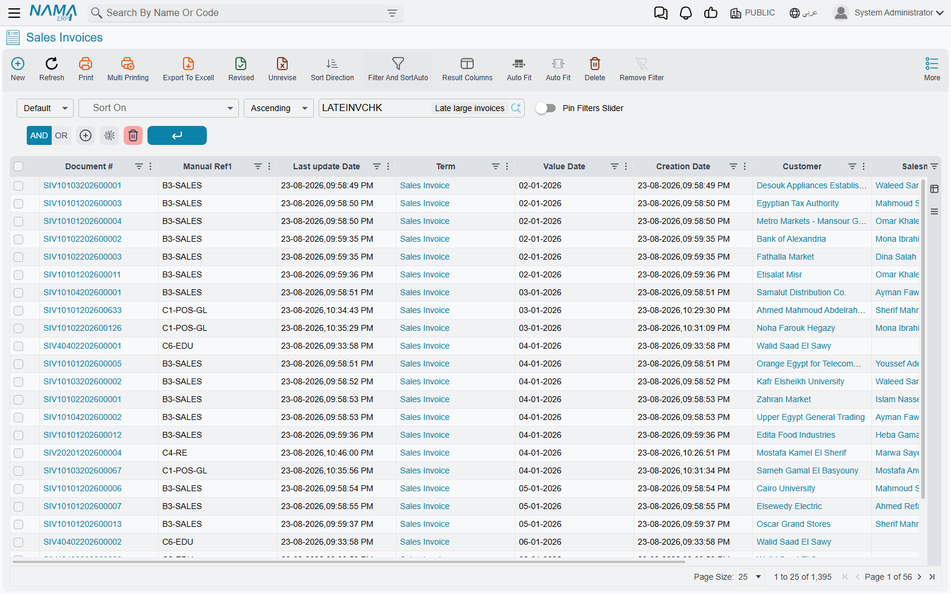This screenshot has height=594, width=951.
Task: Click the Search By Name Or Code field
Action: pos(244,13)
